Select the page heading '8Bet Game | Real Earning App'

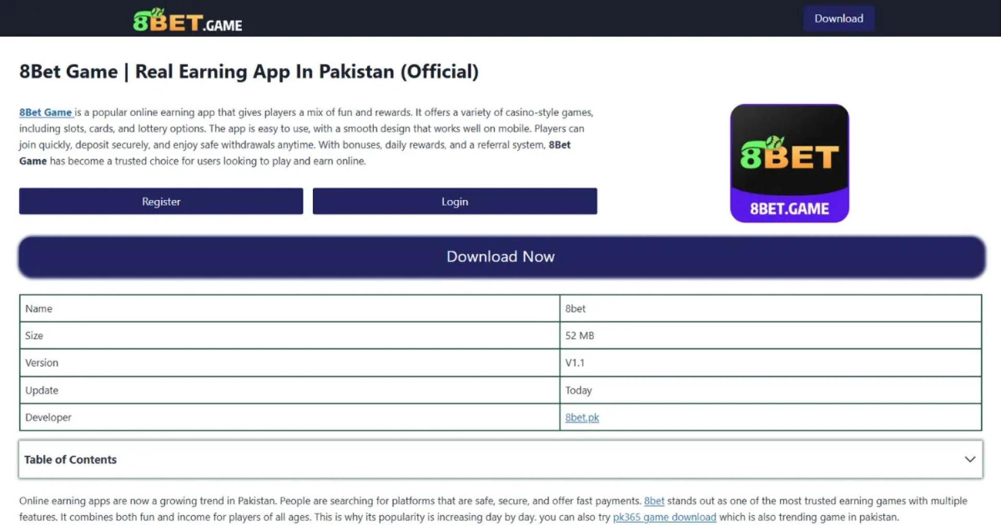(x=249, y=71)
